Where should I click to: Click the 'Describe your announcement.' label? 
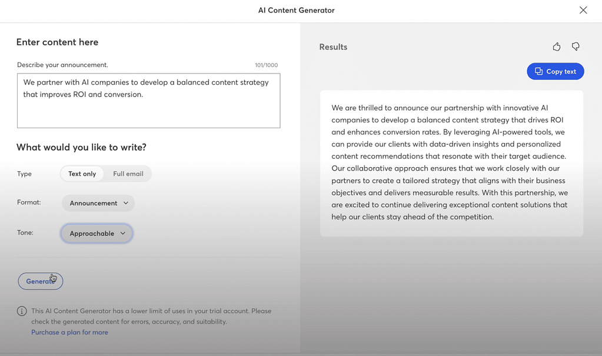62,65
